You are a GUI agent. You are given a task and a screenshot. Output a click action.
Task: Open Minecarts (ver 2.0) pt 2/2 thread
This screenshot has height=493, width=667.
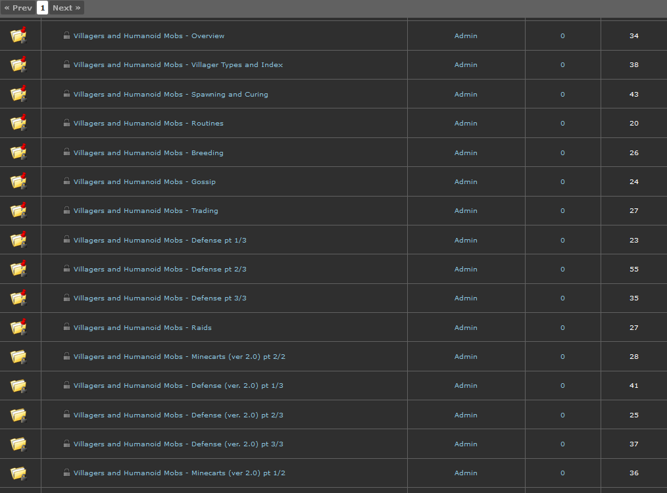(x=180, y=356)
